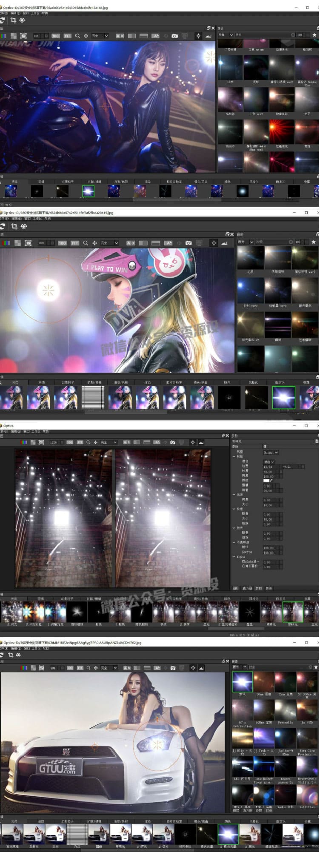The width and height of the screenshot is (320, 852).
Task: Collapse the Alpha parameter group
Action: [234, 557]
